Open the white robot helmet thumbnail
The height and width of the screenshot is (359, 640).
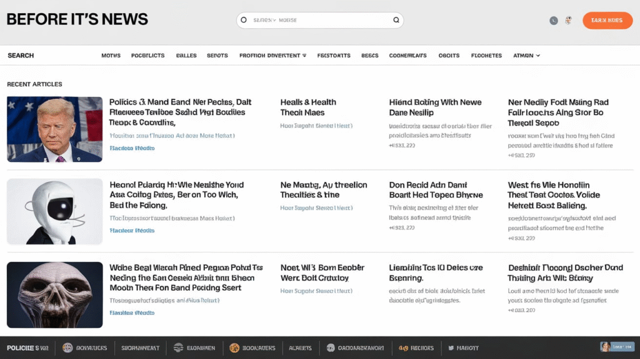55,211
